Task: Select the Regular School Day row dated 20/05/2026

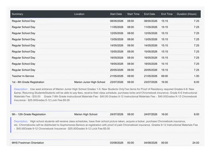Action: click(x=105, y=70)
